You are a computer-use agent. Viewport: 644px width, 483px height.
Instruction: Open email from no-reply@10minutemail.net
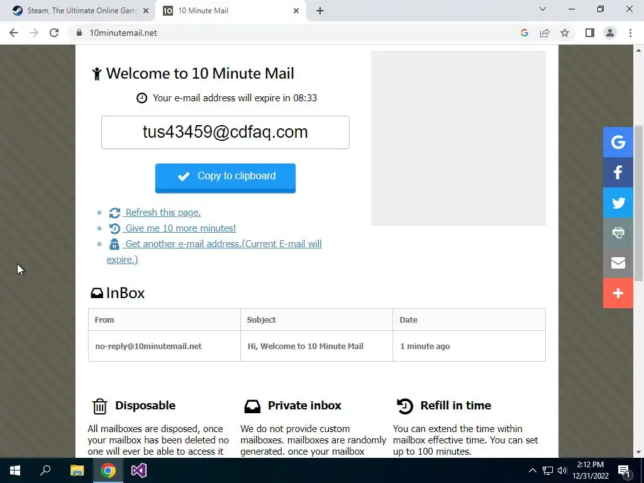click(148, 347)
